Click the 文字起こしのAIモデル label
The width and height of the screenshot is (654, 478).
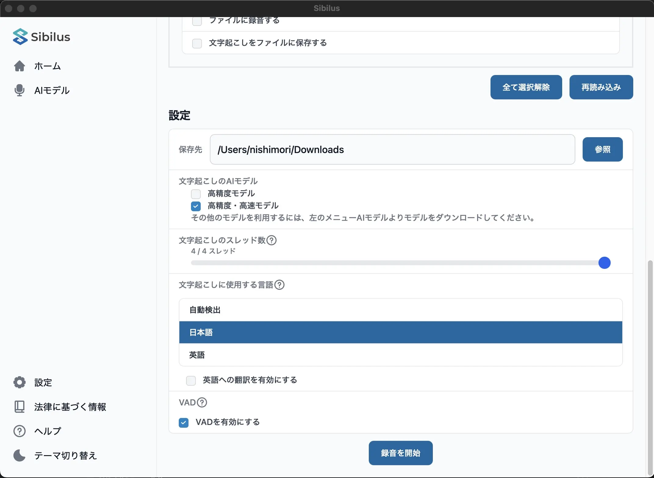[x=218, y=181]
